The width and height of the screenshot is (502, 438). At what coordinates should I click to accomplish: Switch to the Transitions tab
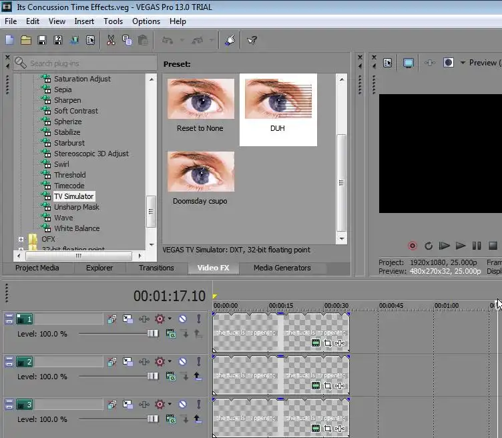(x=156, y=268)
